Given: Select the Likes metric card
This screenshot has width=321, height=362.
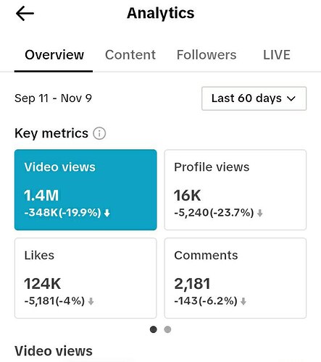Looking at the screenshot, I should click(86, 278).
